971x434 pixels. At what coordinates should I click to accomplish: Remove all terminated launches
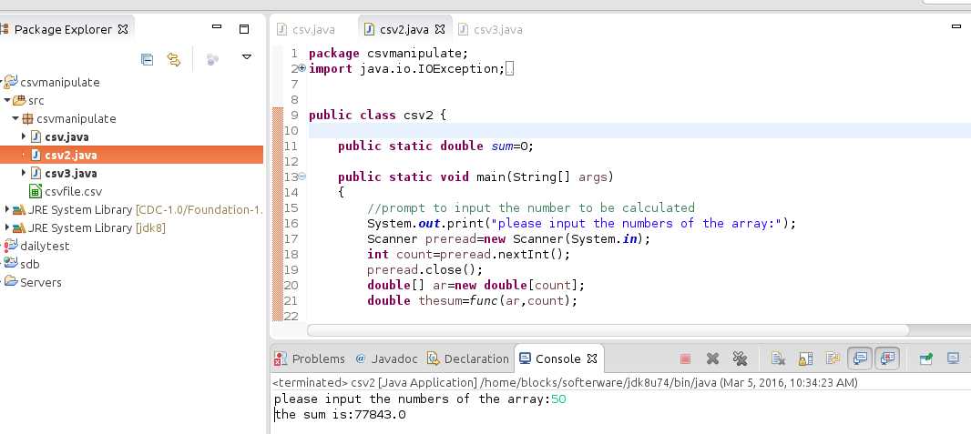740,358
